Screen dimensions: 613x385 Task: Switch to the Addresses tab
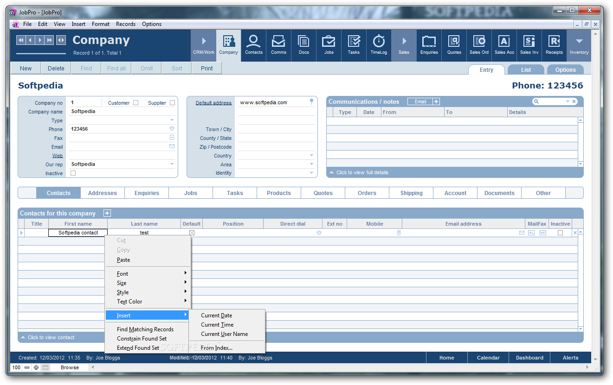click(x=103, y=193)
